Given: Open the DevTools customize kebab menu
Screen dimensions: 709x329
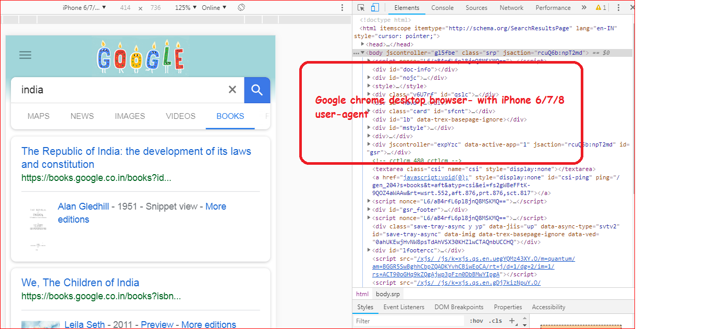Looking at the screenshot, I should 619,8.
